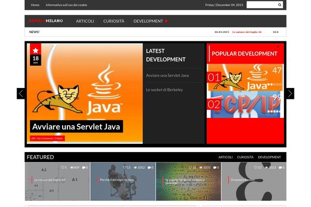Viewport: 311px width, 207px height.
Task: Click the 'FEATURED' section heading
Action: click(x=40, y=157)
